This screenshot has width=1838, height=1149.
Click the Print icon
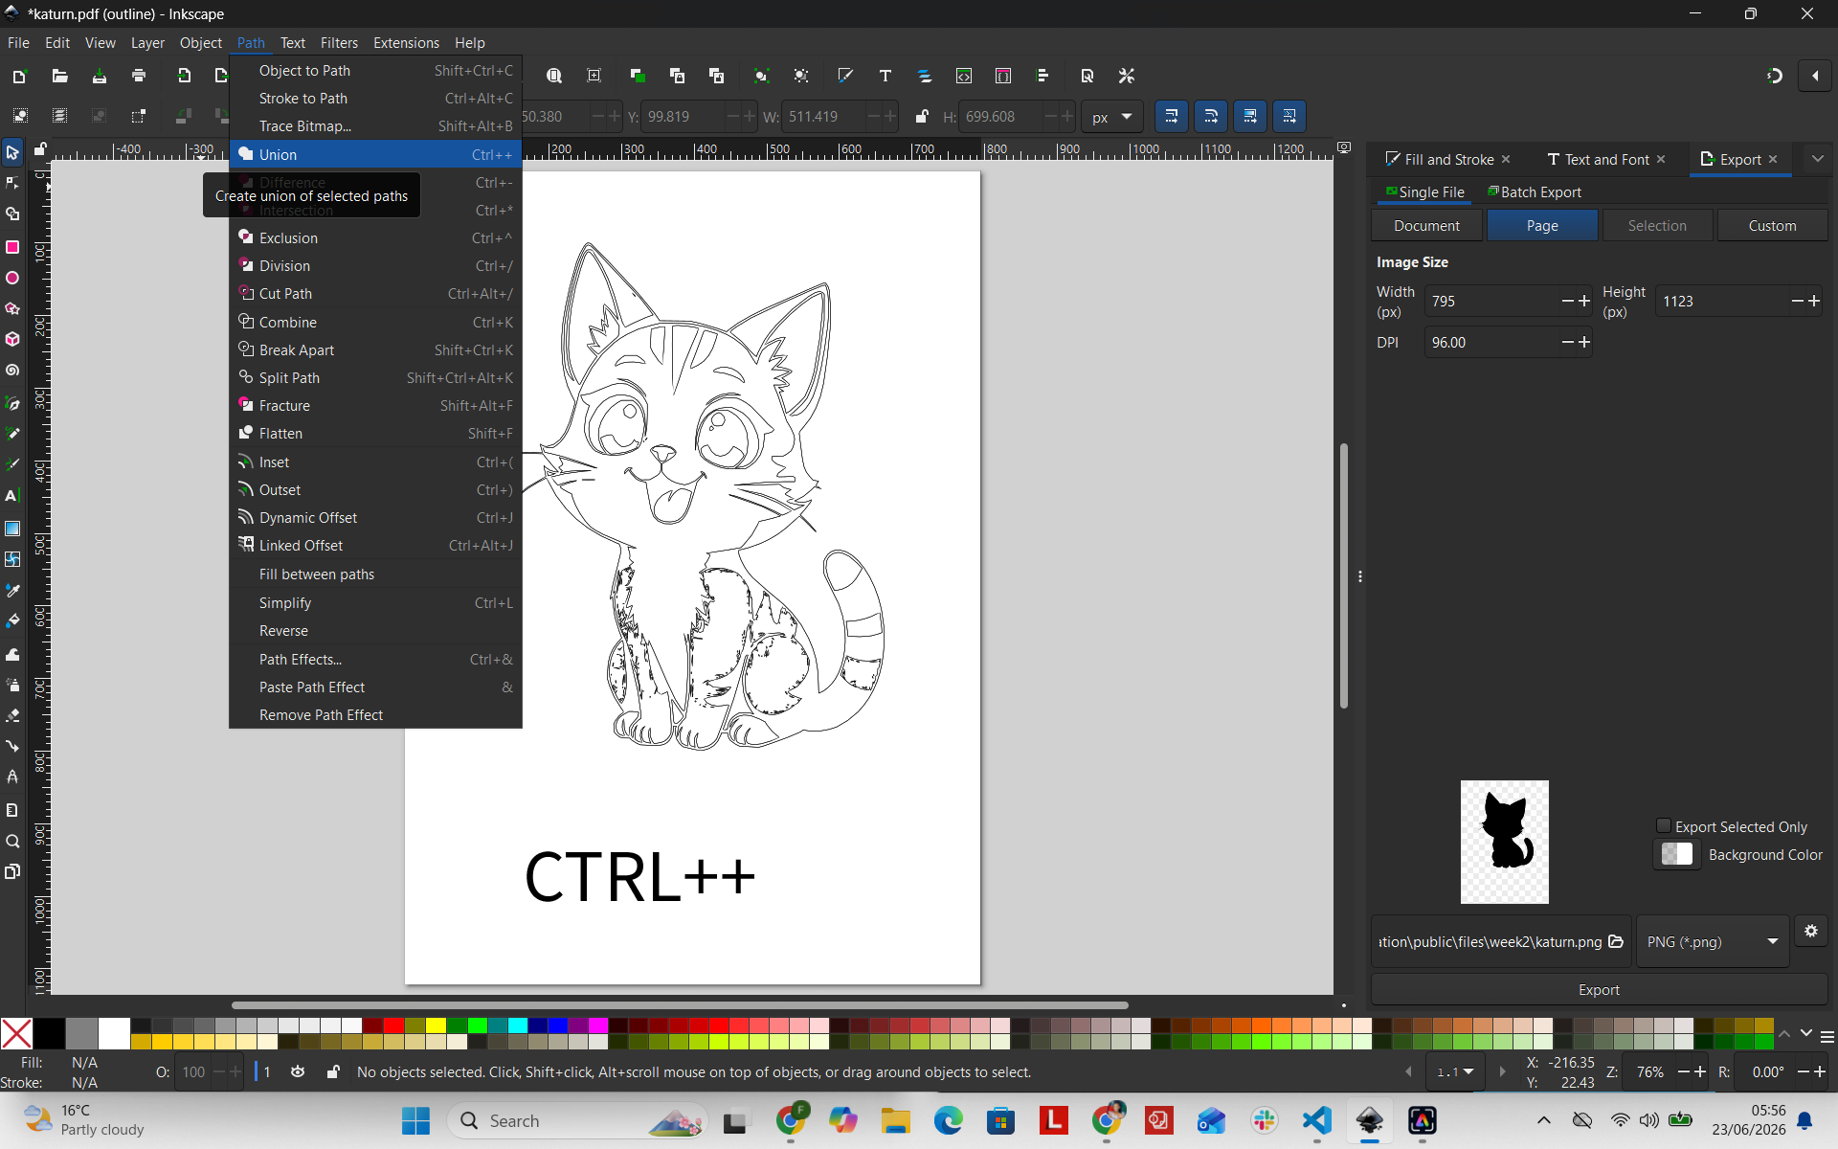pyautogui.click(x=139, y=76)
